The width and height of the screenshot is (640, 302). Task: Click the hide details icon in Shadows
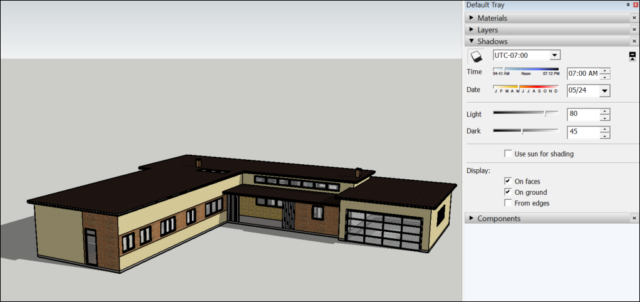(x=632, y=56)
